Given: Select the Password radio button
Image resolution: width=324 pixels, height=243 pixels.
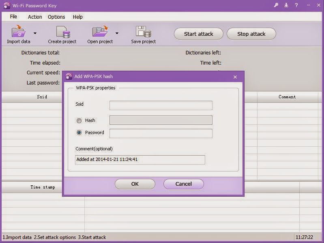Looking at the screenshot, I should (x=79, y=132).
